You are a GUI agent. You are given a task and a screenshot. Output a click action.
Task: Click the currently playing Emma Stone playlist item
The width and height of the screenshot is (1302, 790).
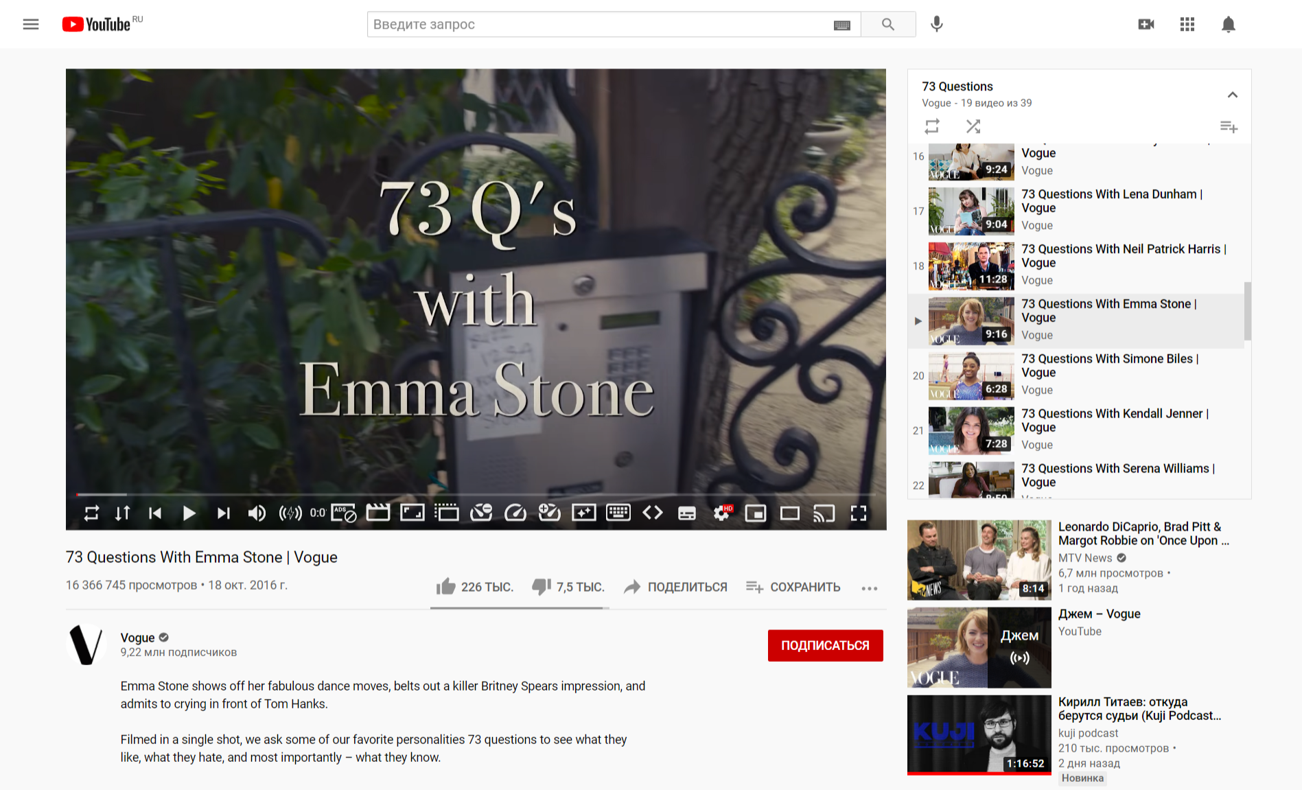[x=1076, y=321]
